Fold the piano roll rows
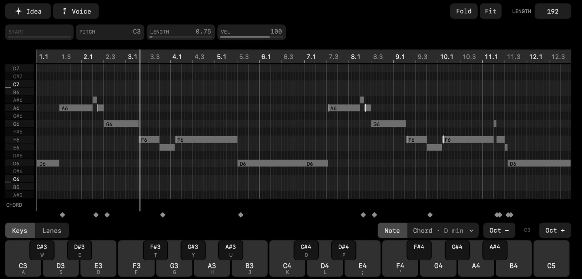The image size is (582, 279). pyautogui.click(x=464, y=11)
